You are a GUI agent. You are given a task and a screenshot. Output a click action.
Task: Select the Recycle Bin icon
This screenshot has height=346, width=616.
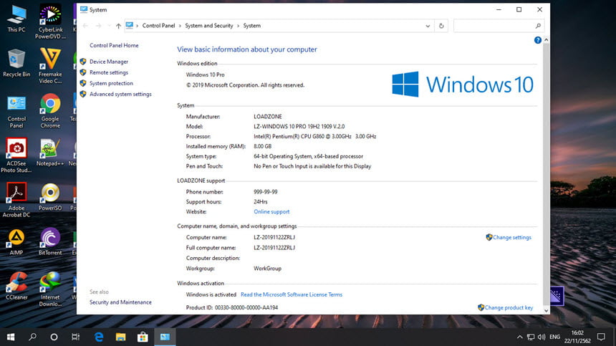coord(16,63)
